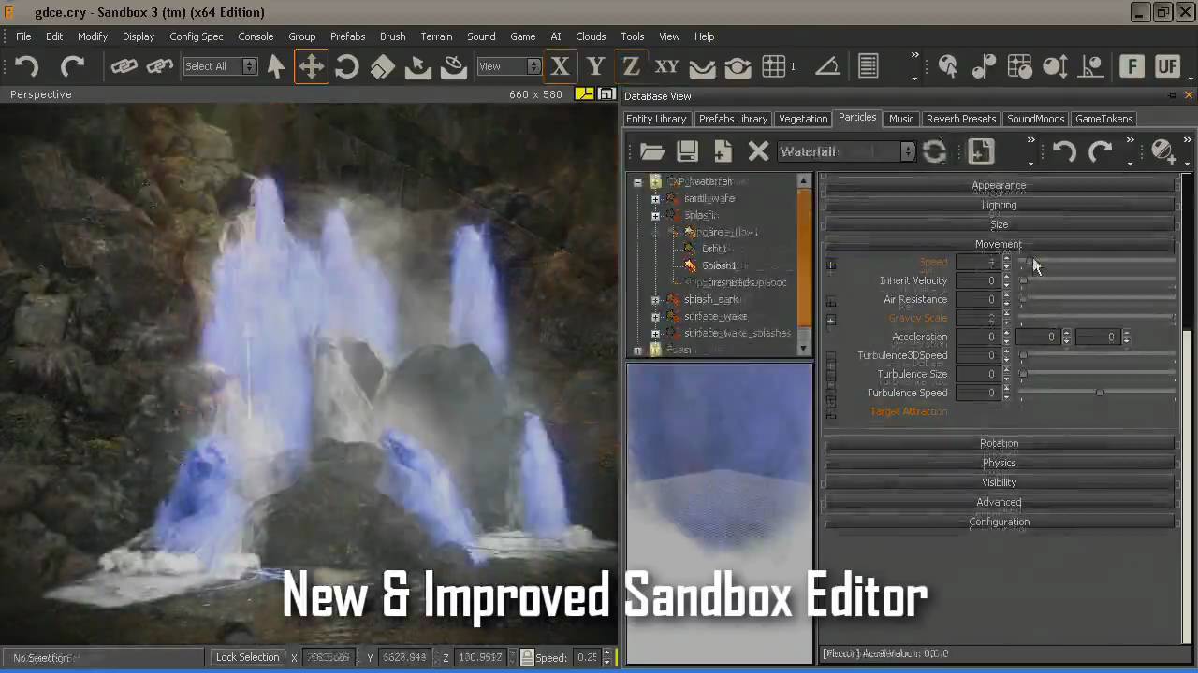Image resolution: width=1198 pixels, height=673 pixels.
Task: Click the Lock Selection button
Action: coord(247,657)
